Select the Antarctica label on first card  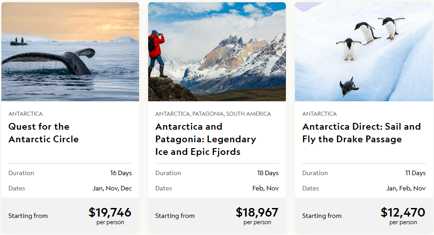point(26,114)
